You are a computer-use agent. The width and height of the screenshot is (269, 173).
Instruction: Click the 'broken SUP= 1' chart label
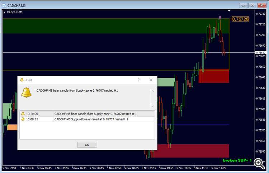[237, 160]
